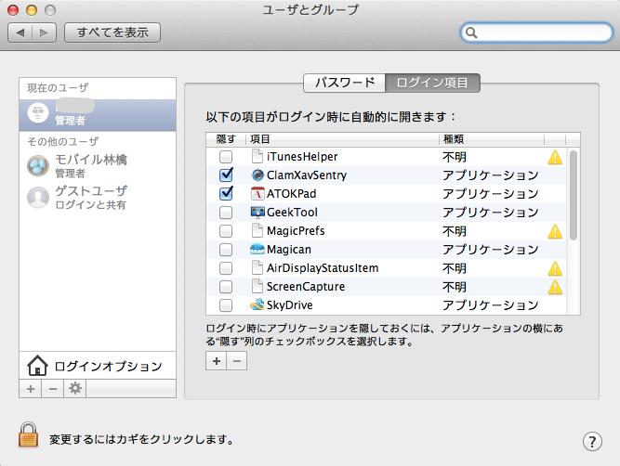Remove user with sidebar minus button
Image resolution: width=620 pixels, height=466 pixels.
[53, 389]
